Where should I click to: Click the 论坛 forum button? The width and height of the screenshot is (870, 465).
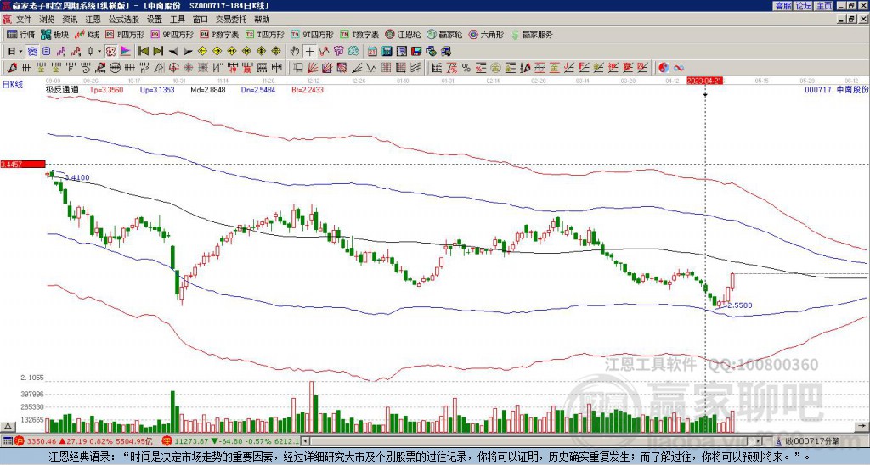tap(803, 6)
